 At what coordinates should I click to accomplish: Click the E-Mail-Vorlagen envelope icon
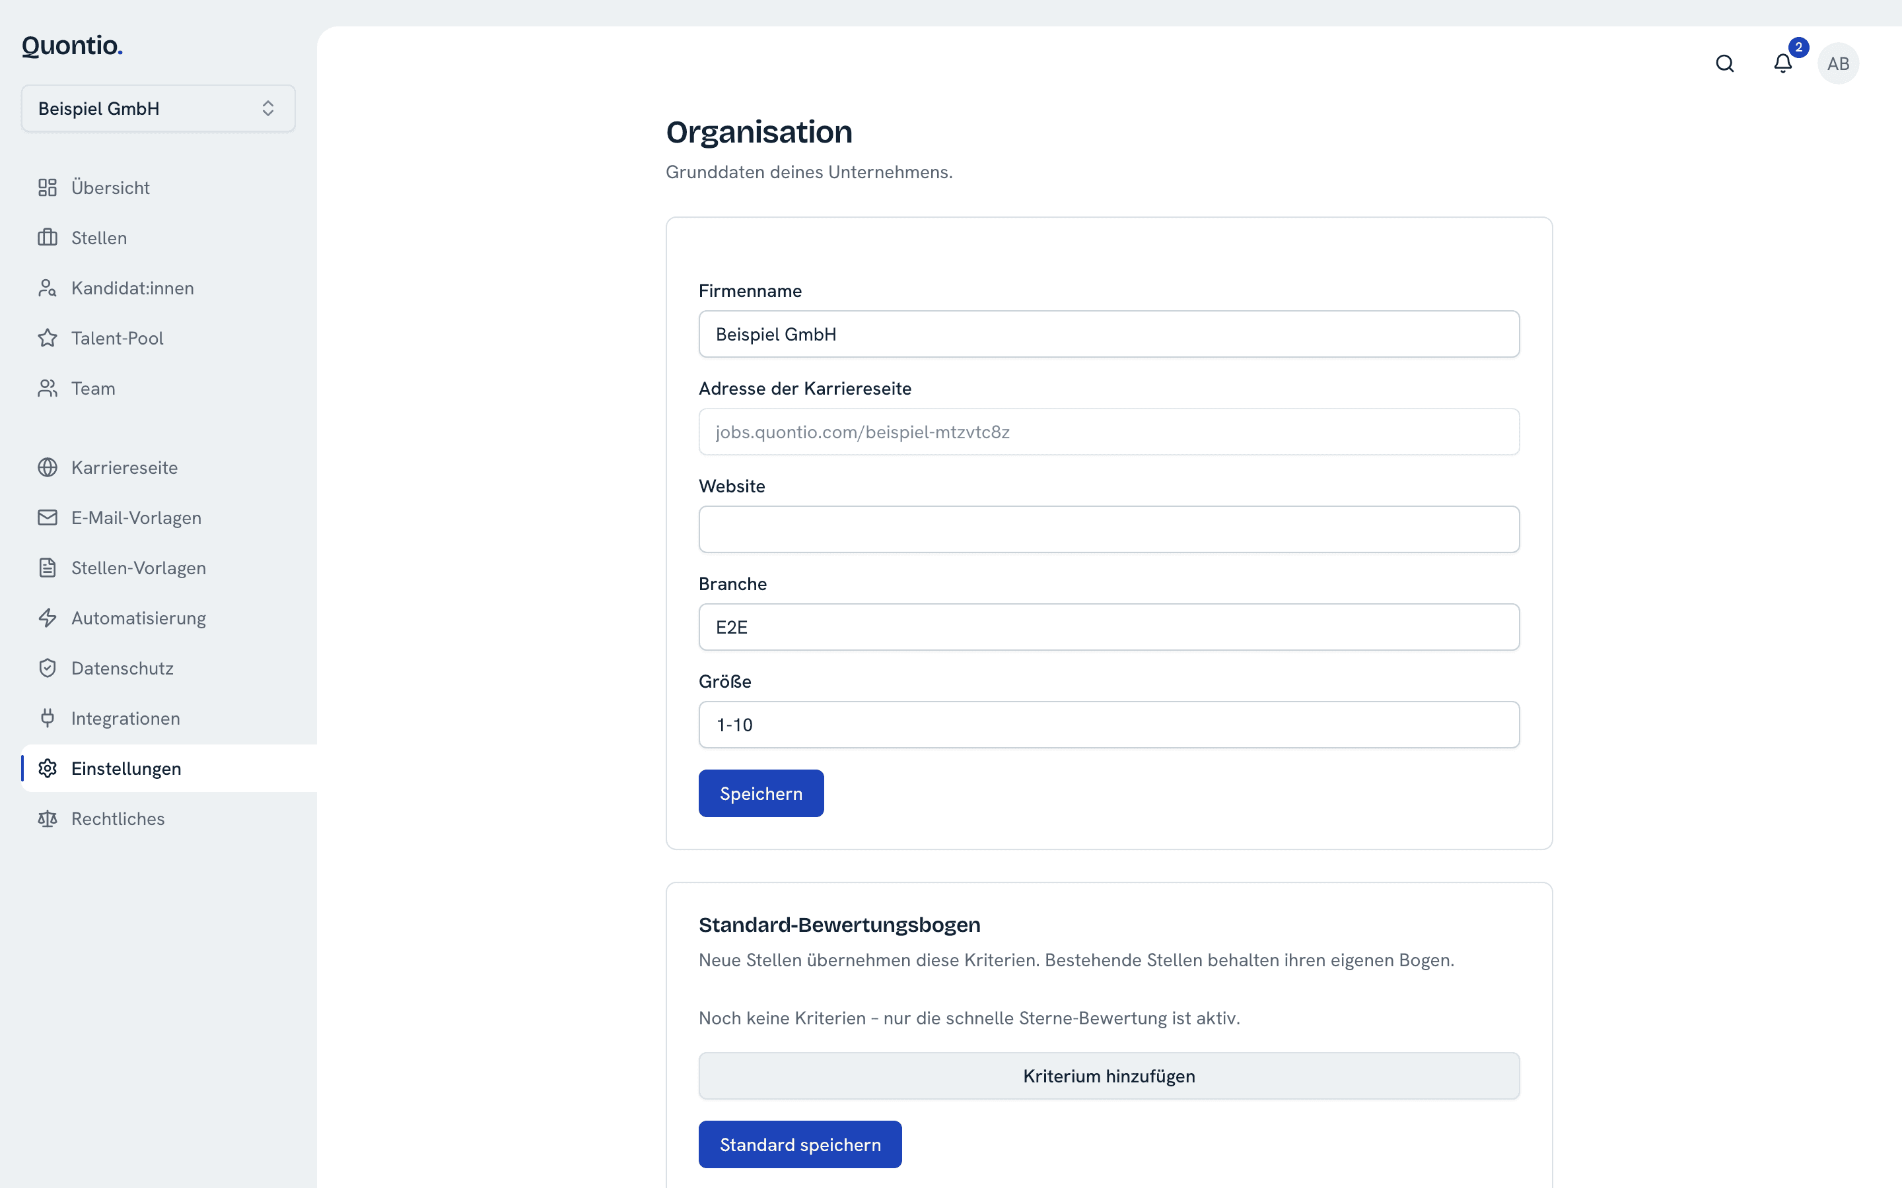[47, 518]
